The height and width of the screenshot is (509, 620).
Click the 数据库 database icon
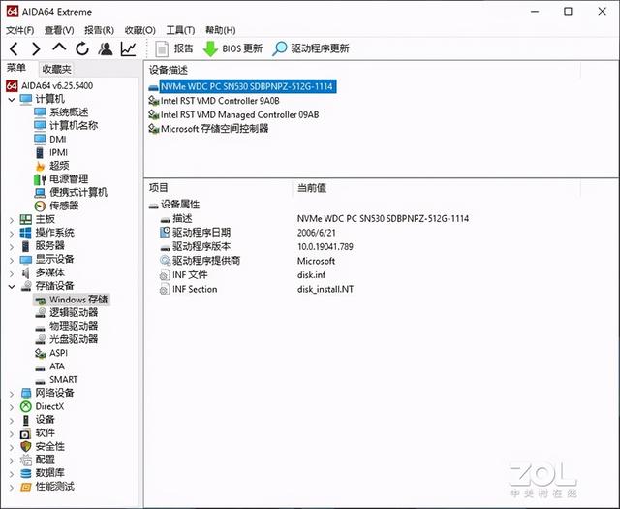26,473
